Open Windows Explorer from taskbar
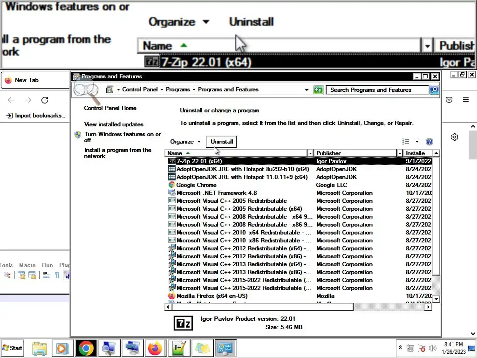The image size is (477, 358). coord(40,348)
